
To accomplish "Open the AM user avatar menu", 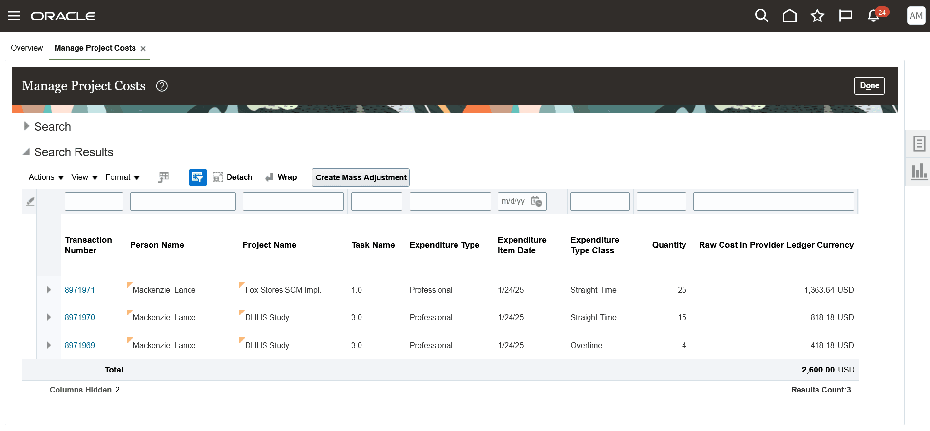I will pyautogui.click(x=916, y=16).
